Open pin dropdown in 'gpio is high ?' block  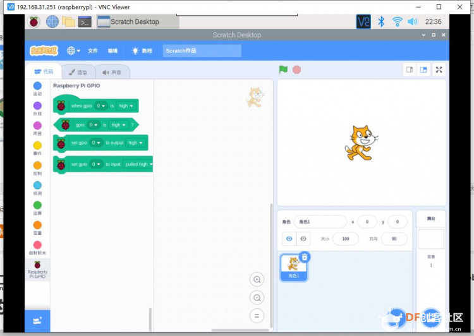coord(94,125)
